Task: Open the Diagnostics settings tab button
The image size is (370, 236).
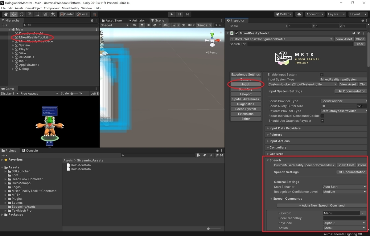Action: (246, 104)
